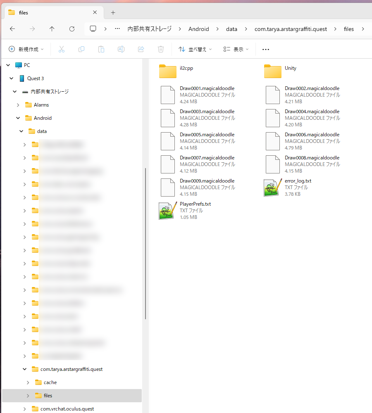Viewport: 372px width, 413px height.
Task: Click the Delete trash can icon
Action: click(161, 49)
